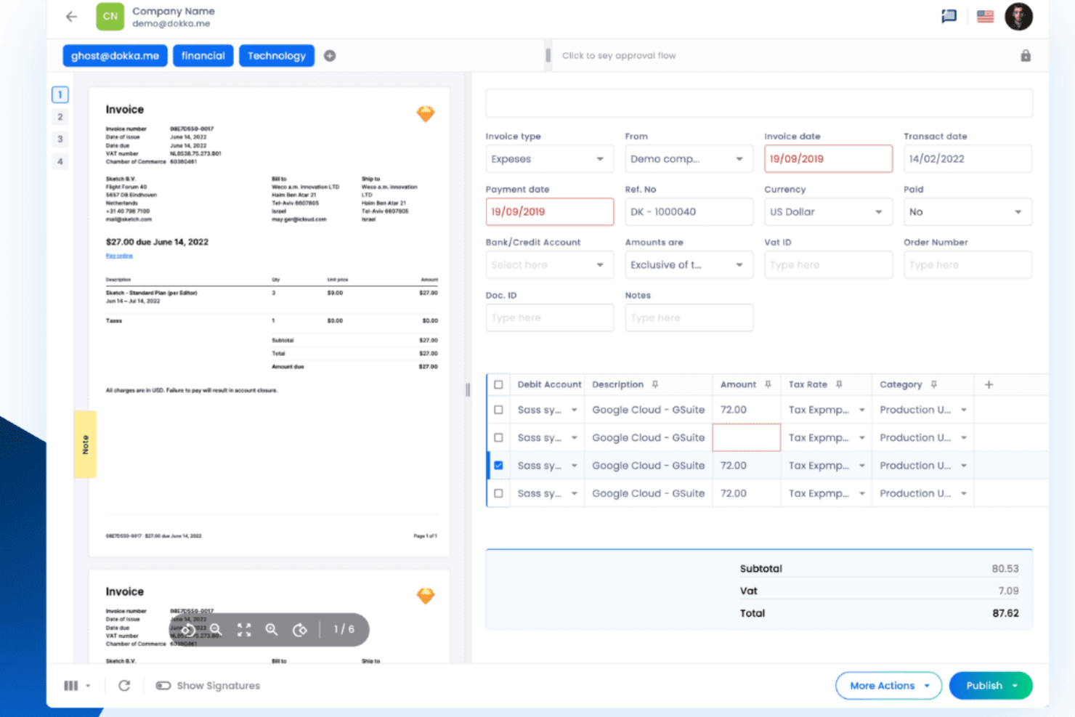
Task: Open fullscreen view of the invoice
Action: pyautogui.click(x=244, y=630)
